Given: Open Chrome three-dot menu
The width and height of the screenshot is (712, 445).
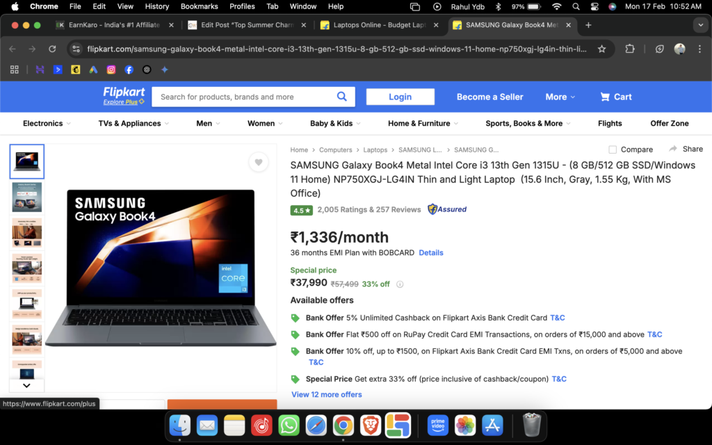Looking at the screenshot, I should point(699,49).
